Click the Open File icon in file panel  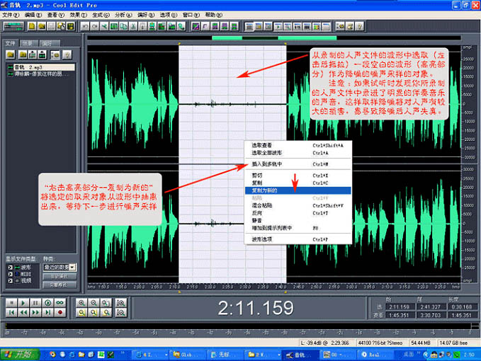tap(11, 55)
